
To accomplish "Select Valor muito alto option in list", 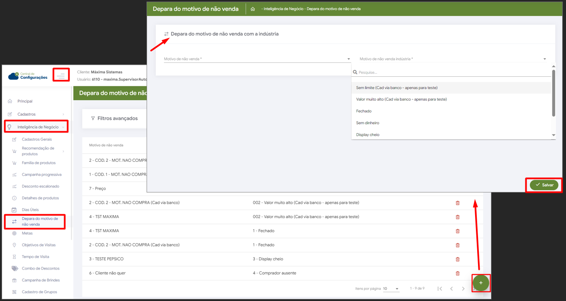I will click(x=452, y=99).
